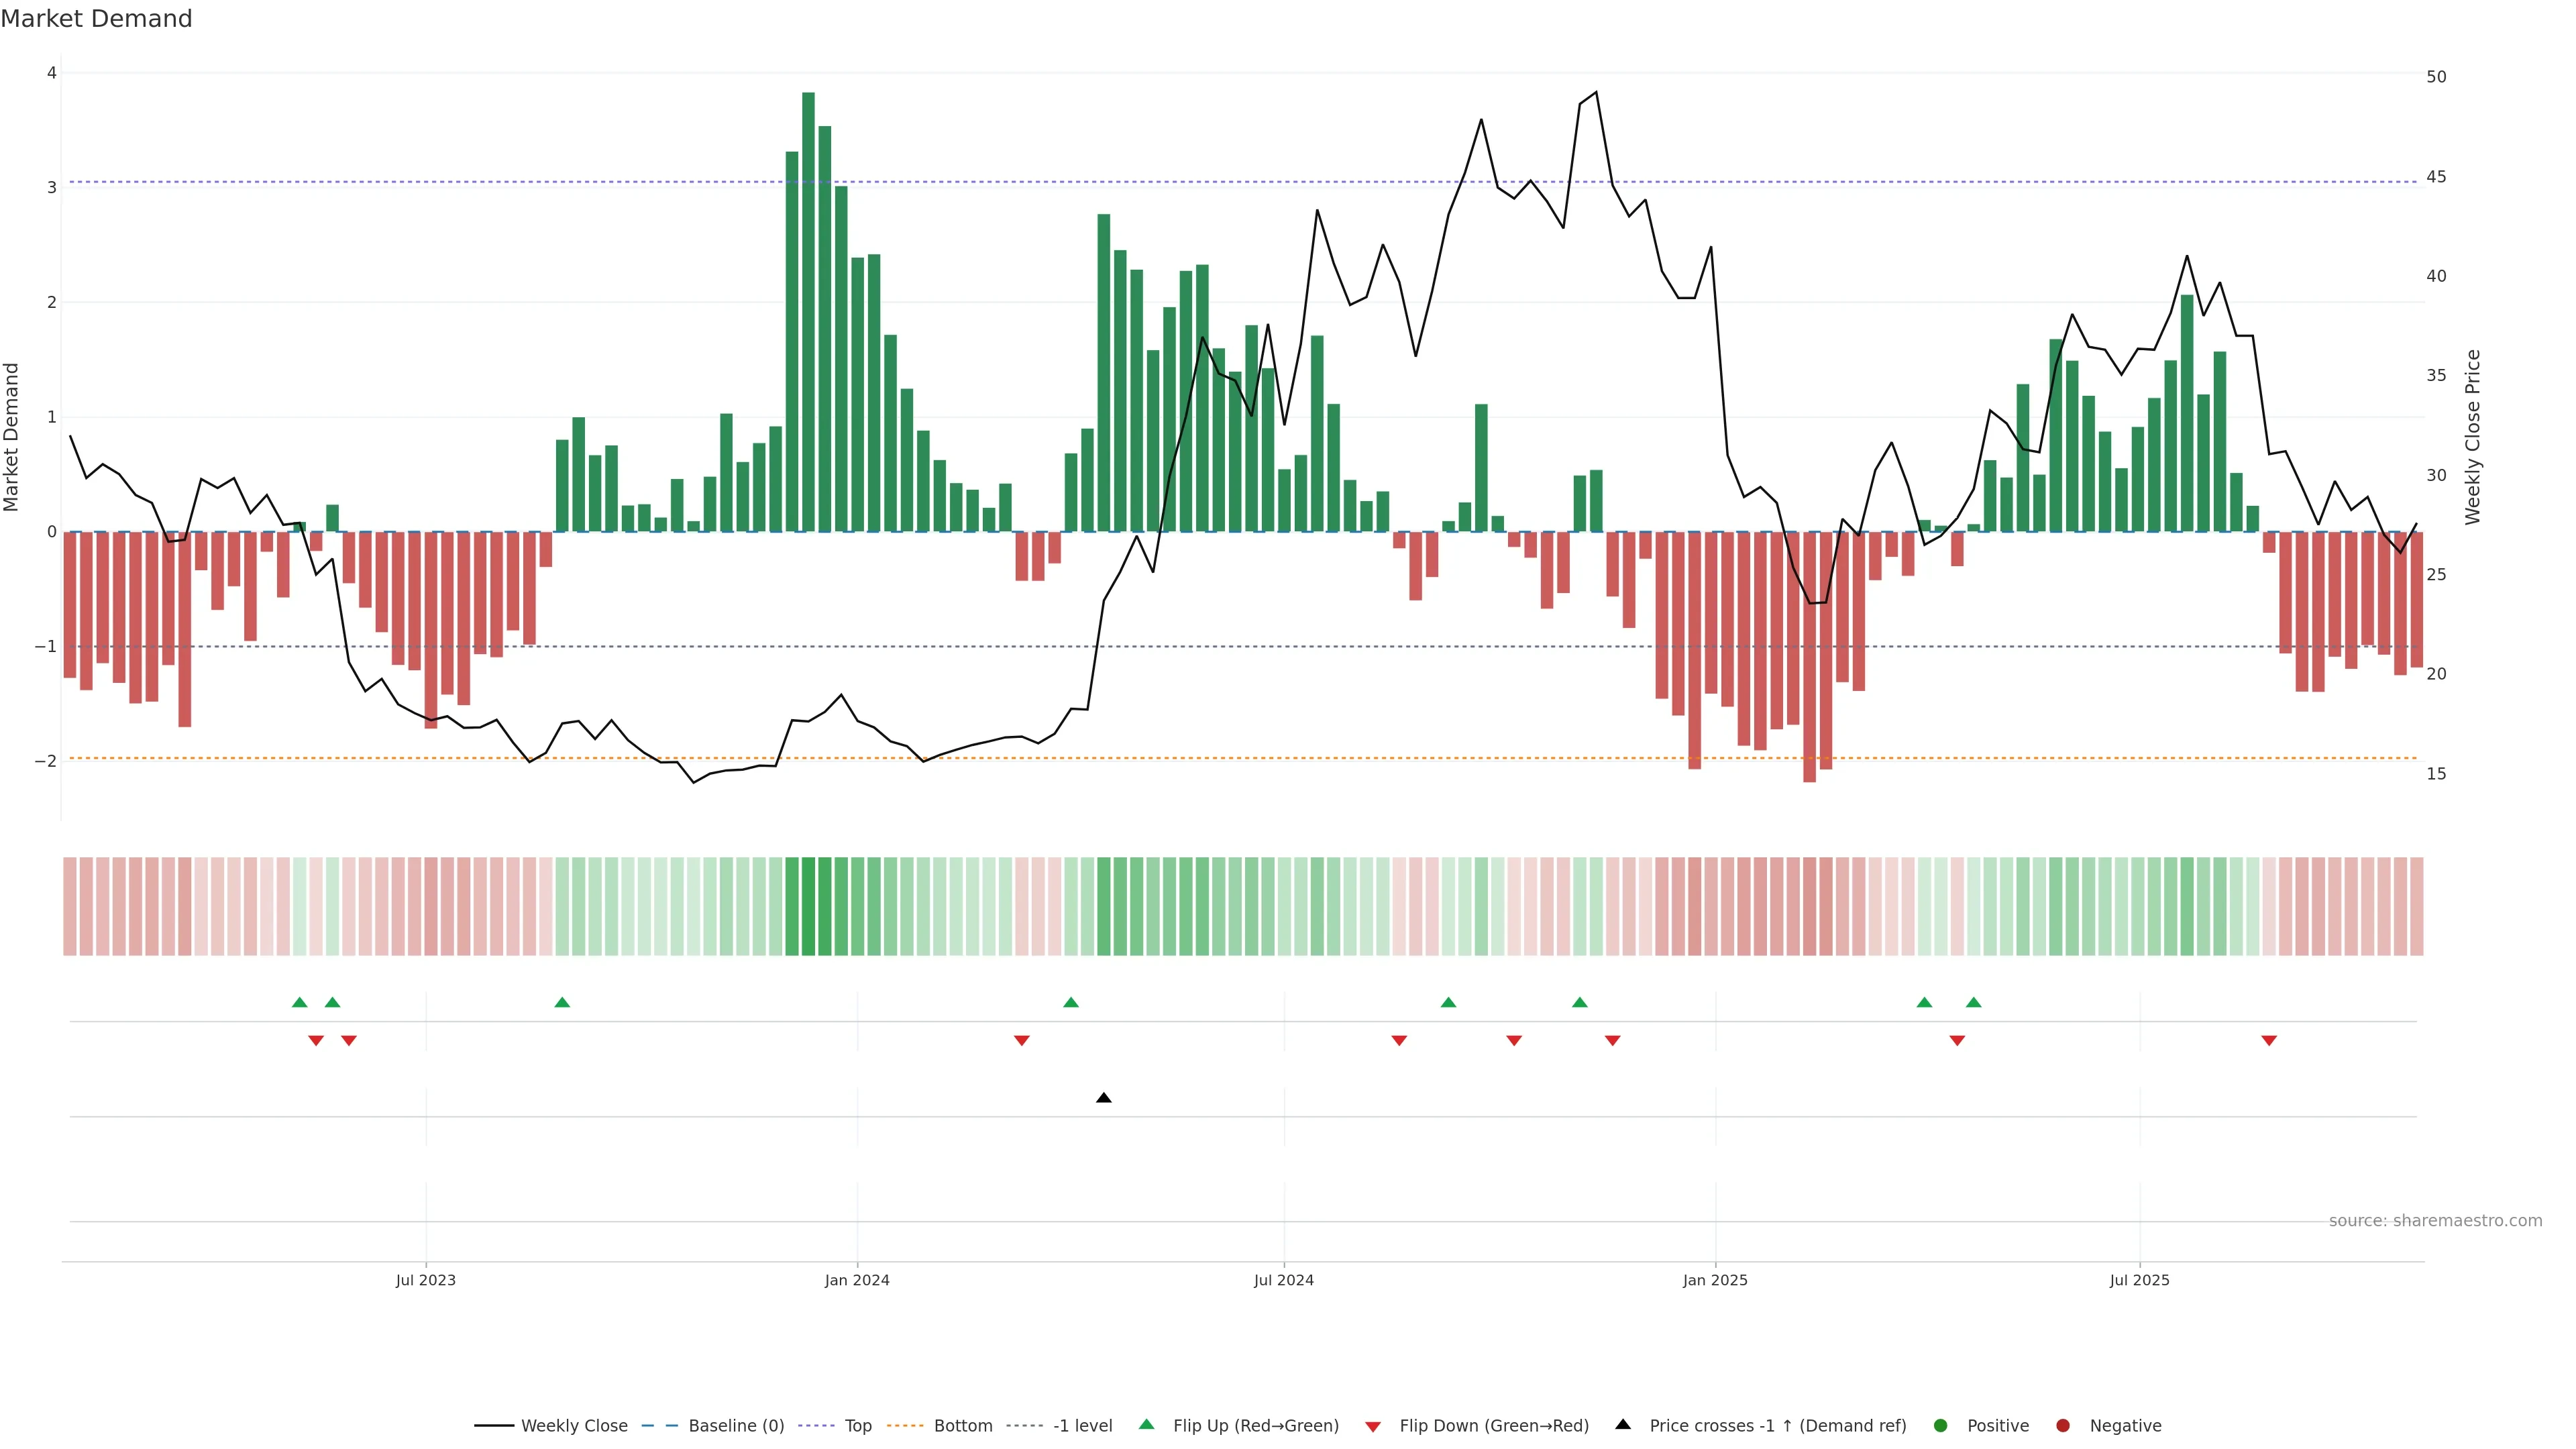The image size is (2576, 1449).
Task: Click the Jan 2024 axis label
Action: coord(857,1280)
